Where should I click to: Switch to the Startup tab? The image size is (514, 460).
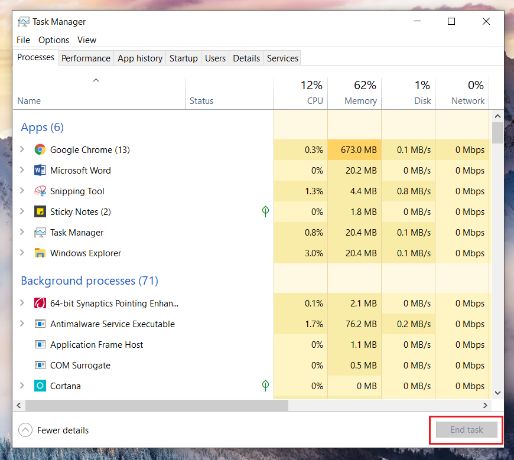click(x=184, y=58)
